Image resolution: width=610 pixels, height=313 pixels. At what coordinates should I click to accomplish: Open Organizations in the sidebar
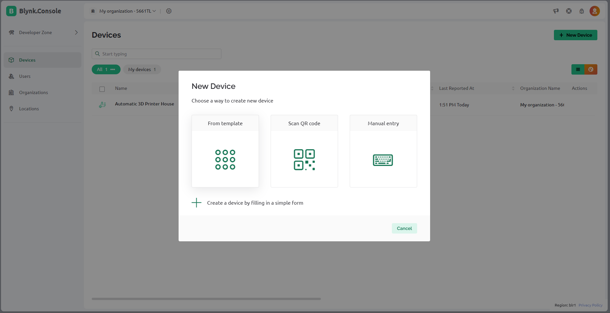click(42, 92)
